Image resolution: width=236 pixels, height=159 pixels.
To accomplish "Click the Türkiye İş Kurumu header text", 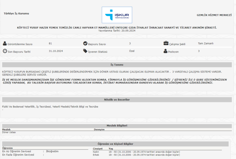I will 16,14.
